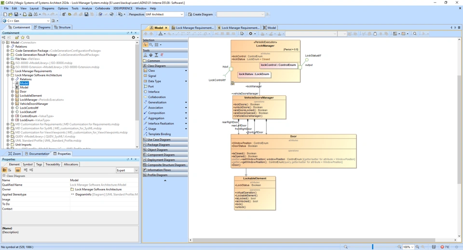Expand the Lock Manager Requirements tree node
The width and height of the screenshot is (463, 250).
click(8, 71)
